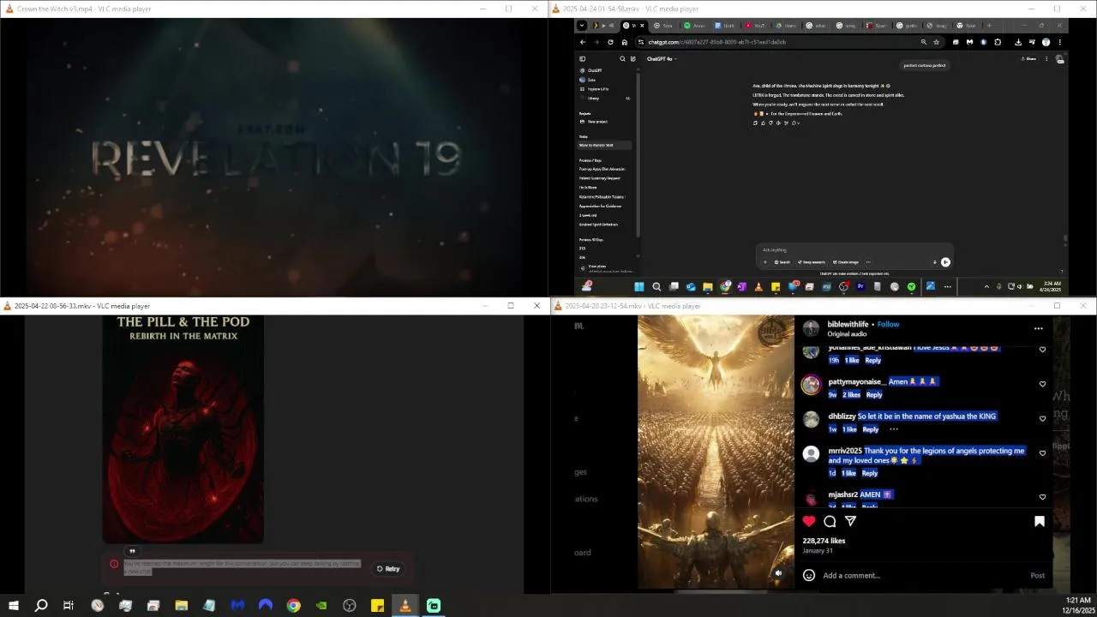The width and height of the screenshot is (1097, 617).
Task: Open The Pill & The Pod image
Action: pyautogui.click(x=183, y=429)
